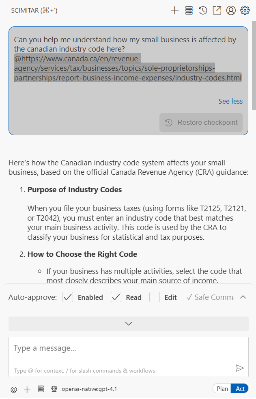Click the @ add context icon
The height and width of the screenshot is (399, 256).
point(14,389)
